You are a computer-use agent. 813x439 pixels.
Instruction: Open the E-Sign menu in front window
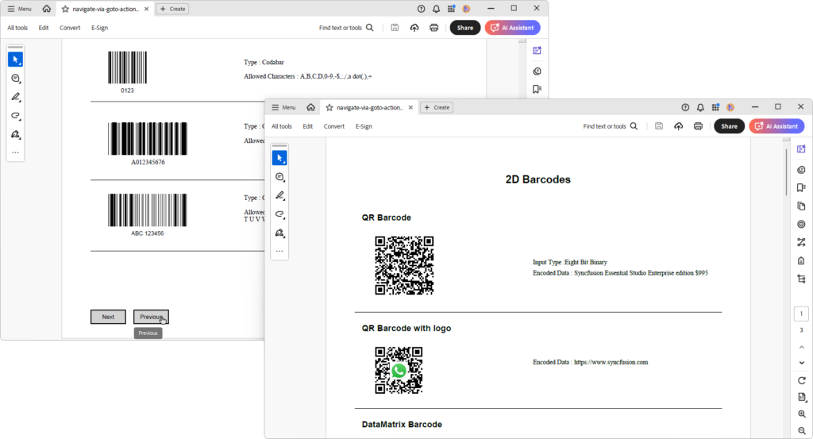(364, 126)
